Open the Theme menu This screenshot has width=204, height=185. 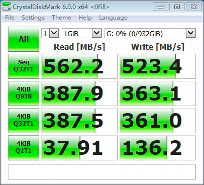tap(61, 18)
